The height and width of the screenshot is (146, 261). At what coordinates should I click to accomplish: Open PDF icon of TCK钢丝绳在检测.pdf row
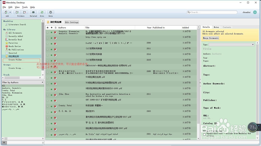55,78
